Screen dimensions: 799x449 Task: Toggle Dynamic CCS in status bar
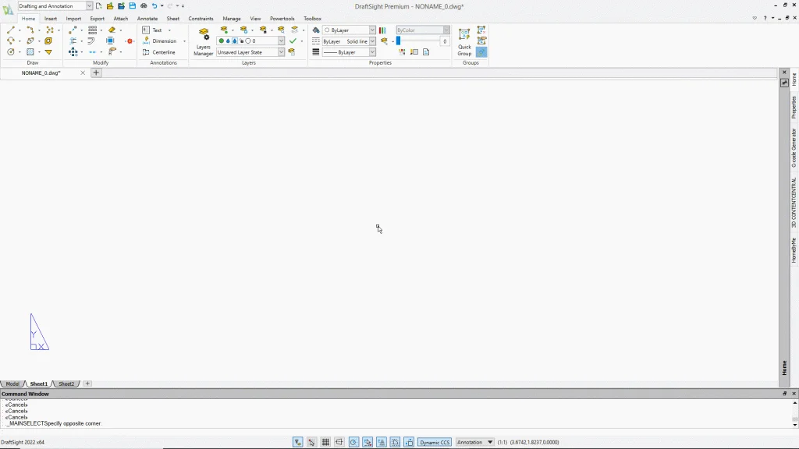tap(435, 442)
